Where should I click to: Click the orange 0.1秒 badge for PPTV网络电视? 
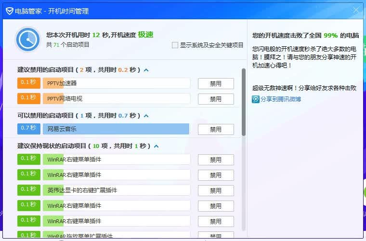[29, 98]
